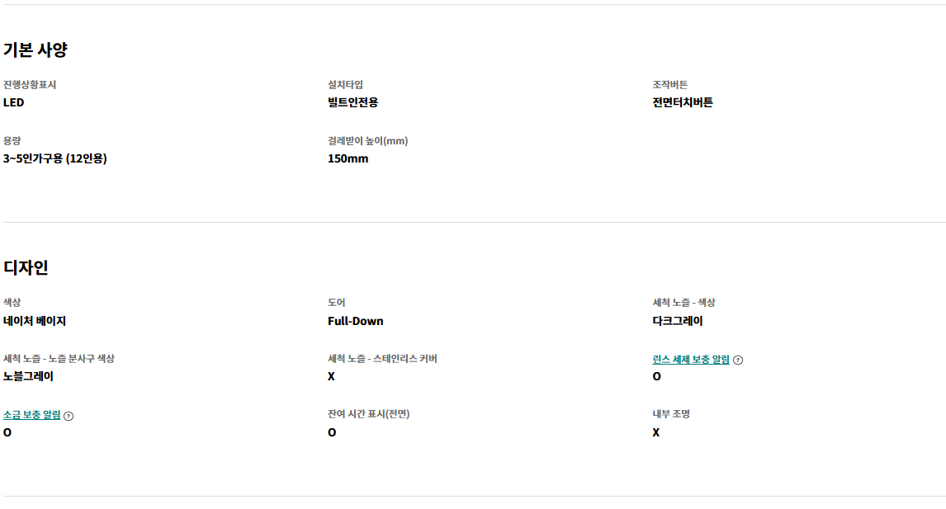Open the 린스 세제 보충 알림 link
Viewport: 946px width, 509px height.
[691, 360]
